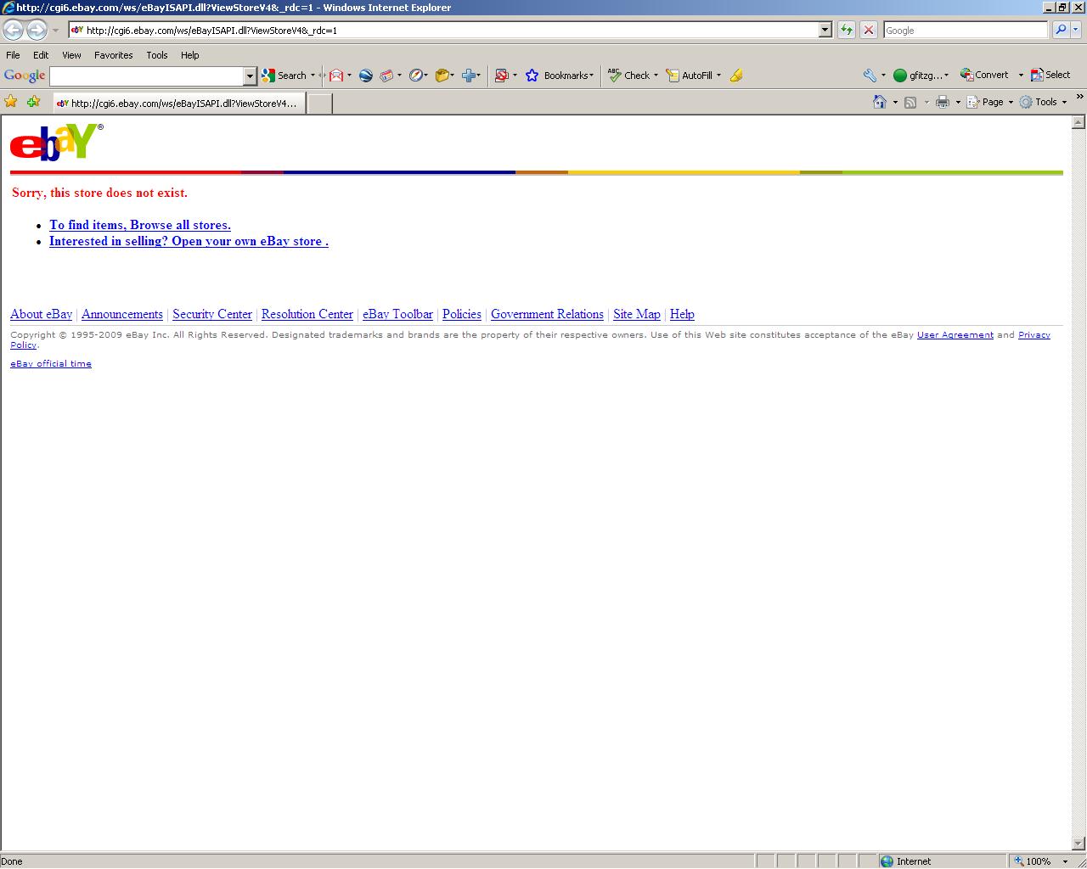1087x869 pixels.
Task: Open the zoom level 100% dropdown
Action: pos(1065,861)
